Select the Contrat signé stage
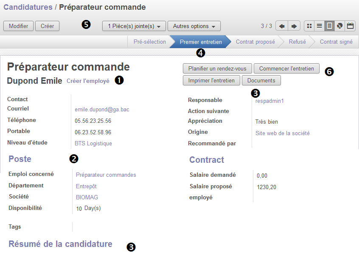Image resolution: width=359 pixels, height=269 pixels. [336, 42]
